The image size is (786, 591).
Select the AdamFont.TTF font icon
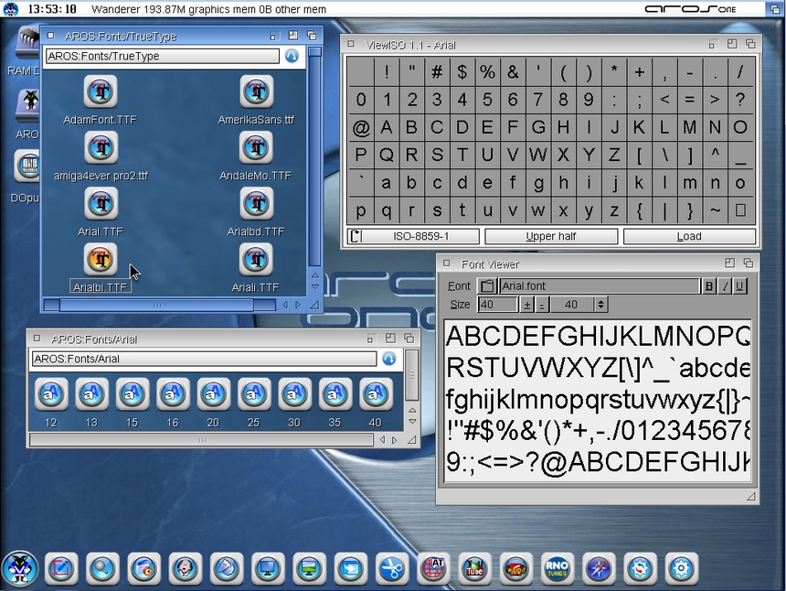click(x=101, y=91)
